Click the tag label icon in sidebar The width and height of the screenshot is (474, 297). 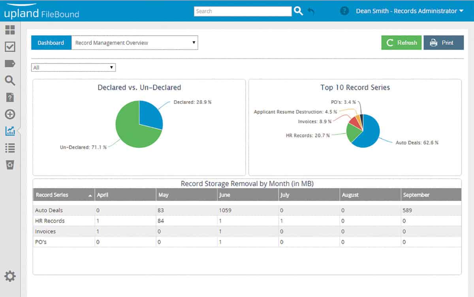10,64
